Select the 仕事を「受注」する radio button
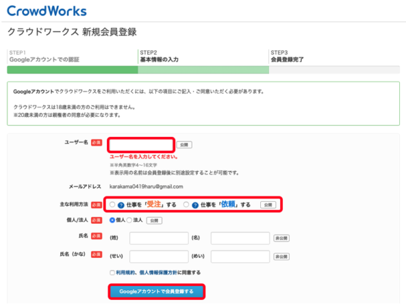Screen dimensions: 406x308 click(x=112, y=205)
